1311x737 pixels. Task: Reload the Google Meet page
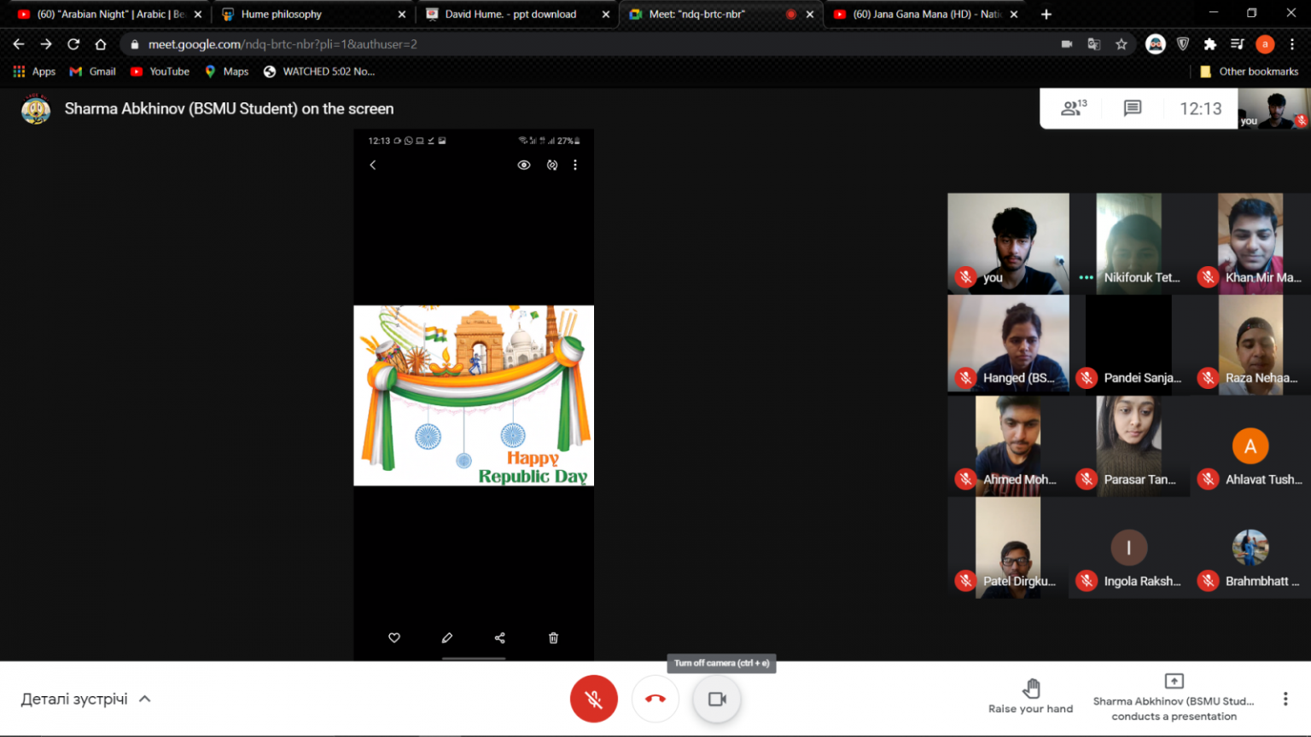pyautogui.click(x=73, y=44)
